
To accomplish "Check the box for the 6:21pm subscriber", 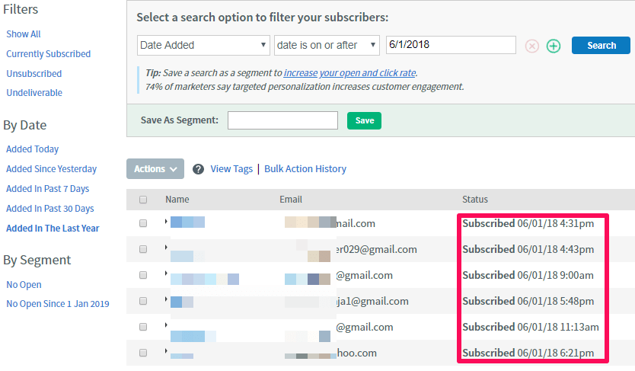I will (x=143, y=353).
